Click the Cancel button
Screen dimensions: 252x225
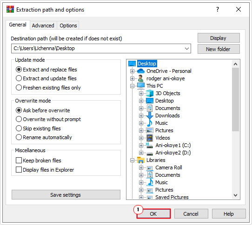click(191, 213)
